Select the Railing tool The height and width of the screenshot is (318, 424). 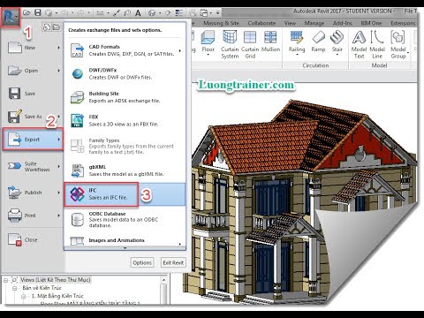(297, 42)
